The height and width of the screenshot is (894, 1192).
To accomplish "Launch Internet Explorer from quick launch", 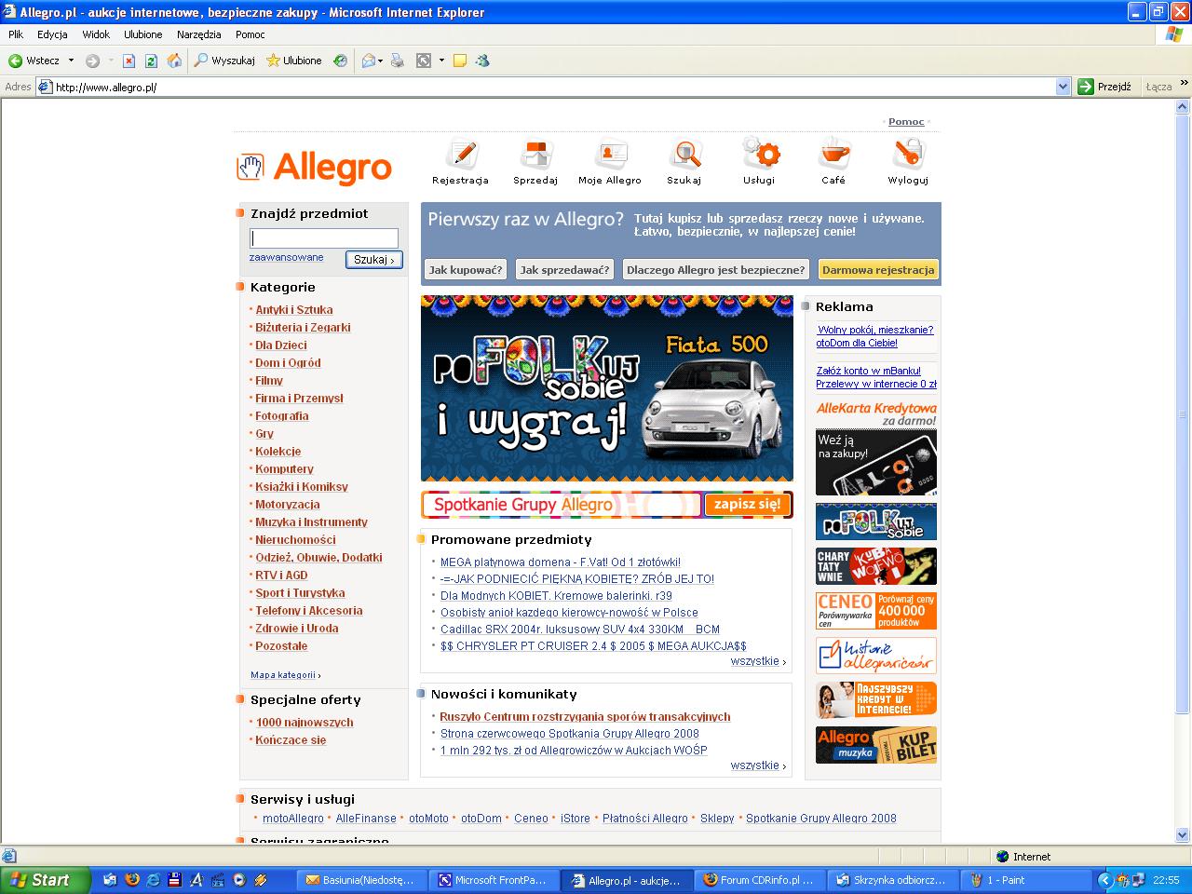I will point(154,880).
